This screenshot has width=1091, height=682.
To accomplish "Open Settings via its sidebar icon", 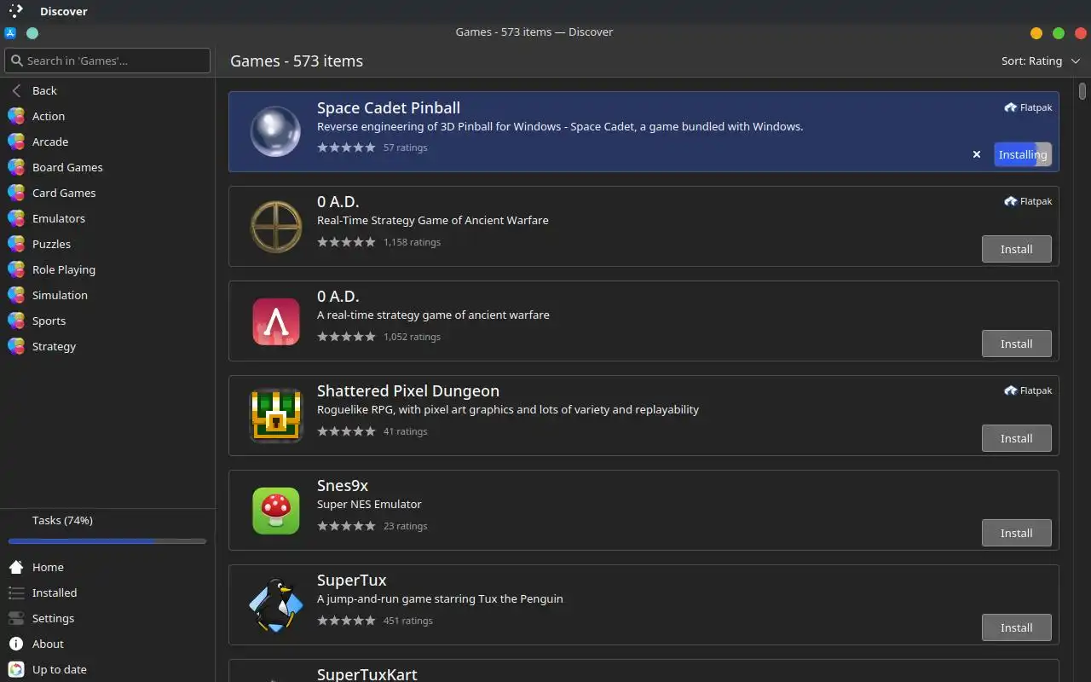I will [x=16, y=618].
